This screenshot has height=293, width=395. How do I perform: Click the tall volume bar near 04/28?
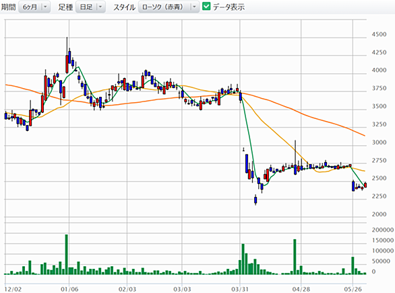[x=295, y=257]
